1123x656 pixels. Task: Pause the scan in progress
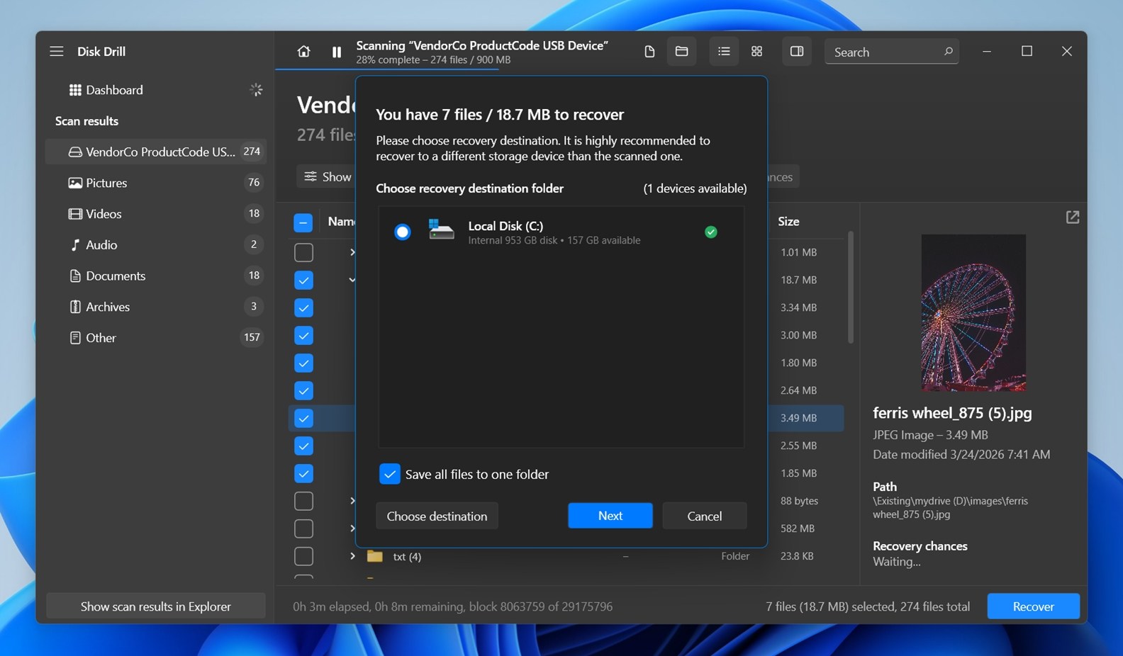tap(337, 52)
